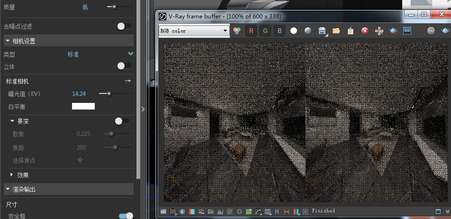Toggle color balance correction icon

coord(211,211)
